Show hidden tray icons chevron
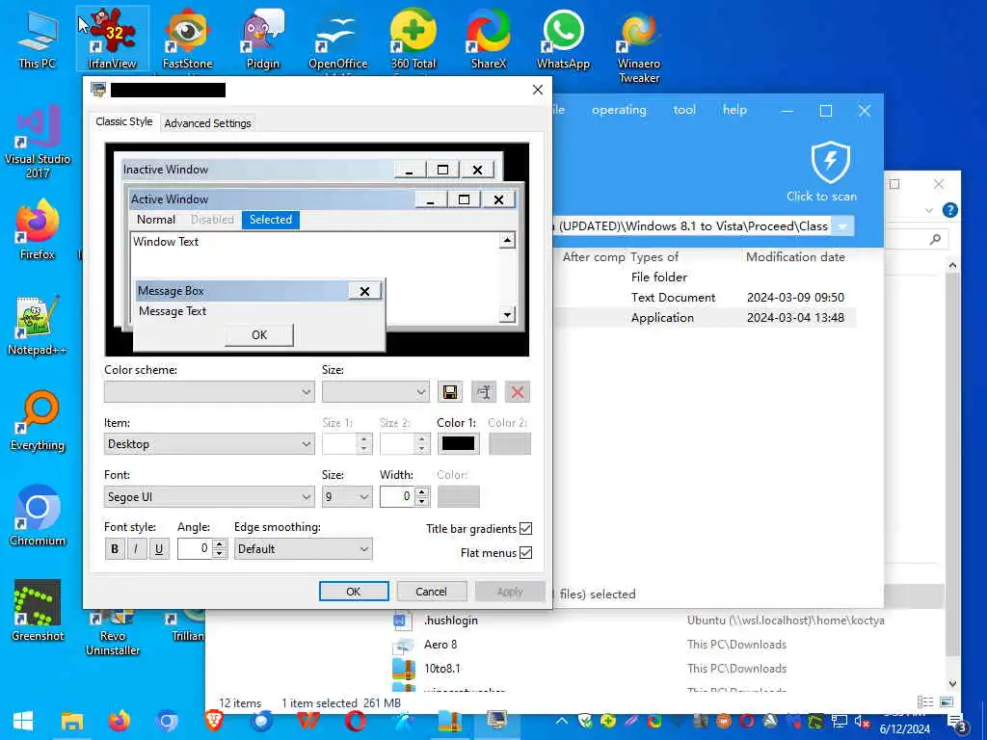Image resolution: width=987 pixels, height=740 pixels. click(x=562, y=721)
